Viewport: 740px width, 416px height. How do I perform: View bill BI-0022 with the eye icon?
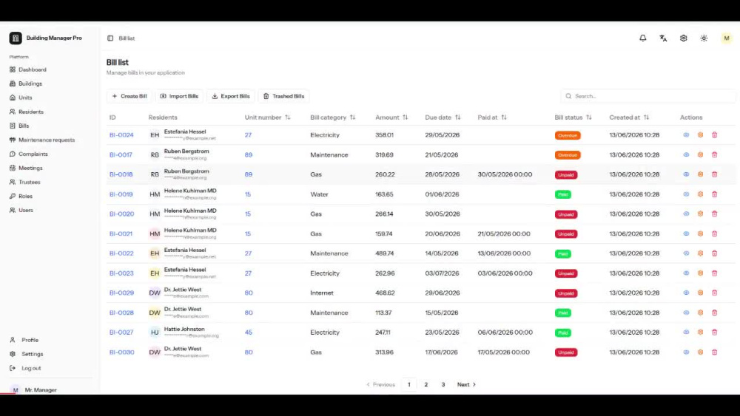point(686,253)
